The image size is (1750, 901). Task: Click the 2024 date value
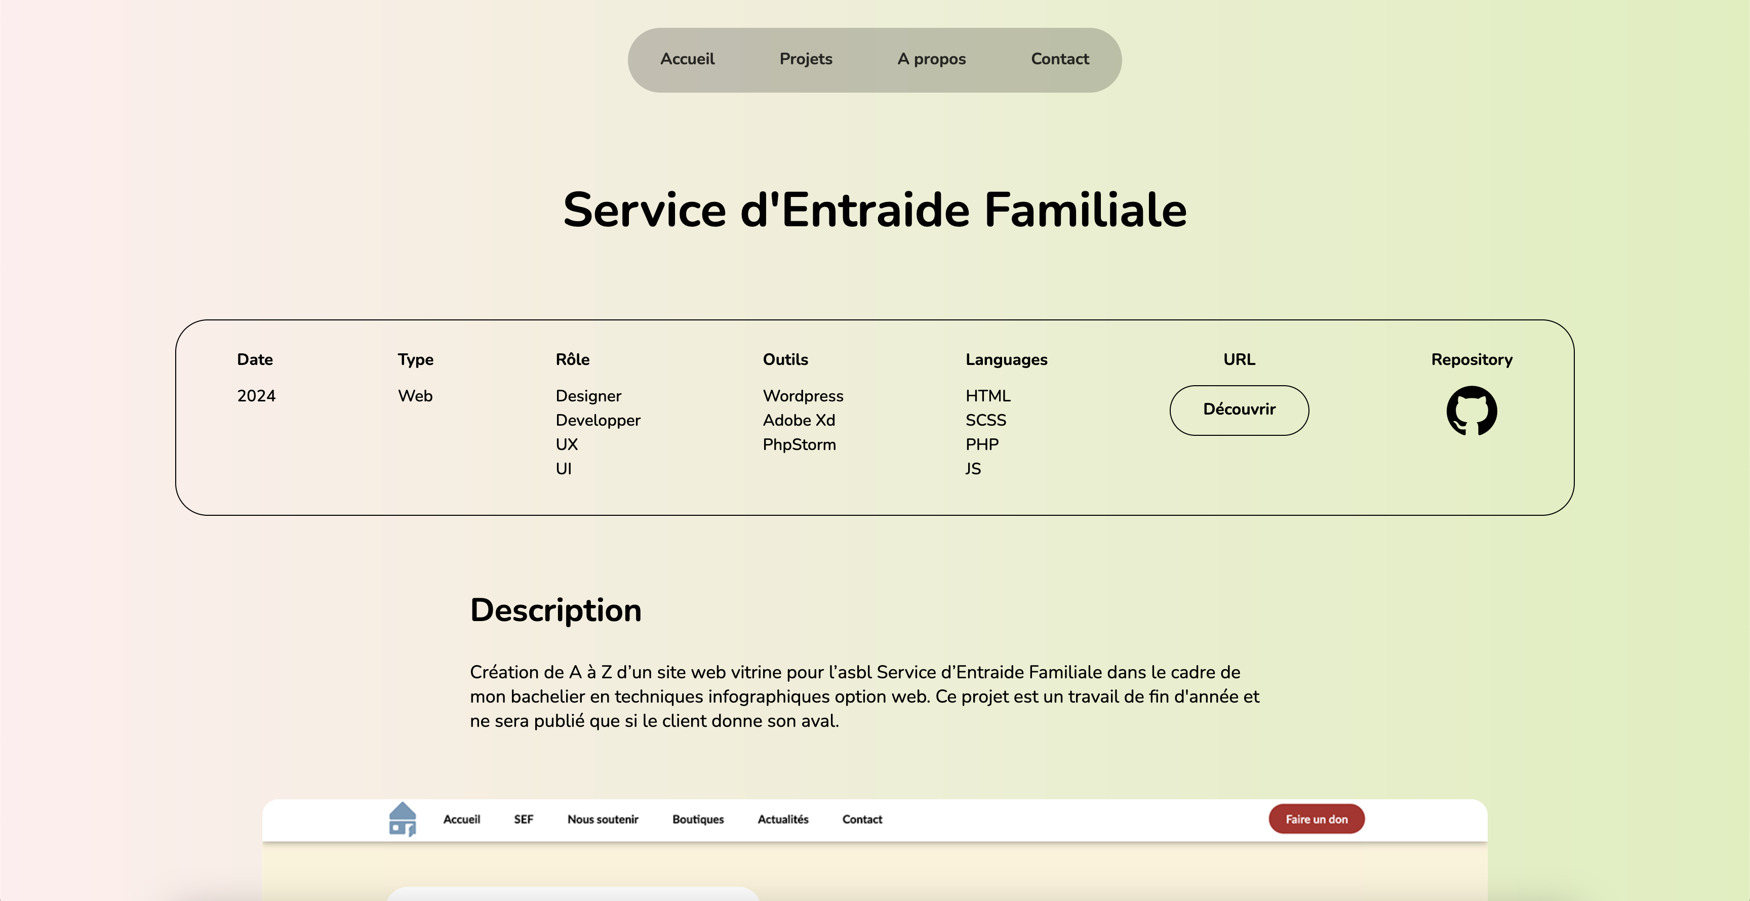click(x=256, y=396)
